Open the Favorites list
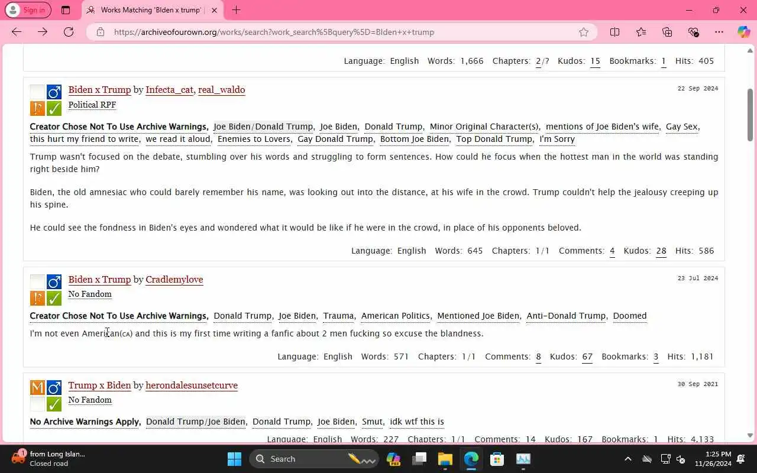This screenshot has width=757, height=473. tap(641, 32)
